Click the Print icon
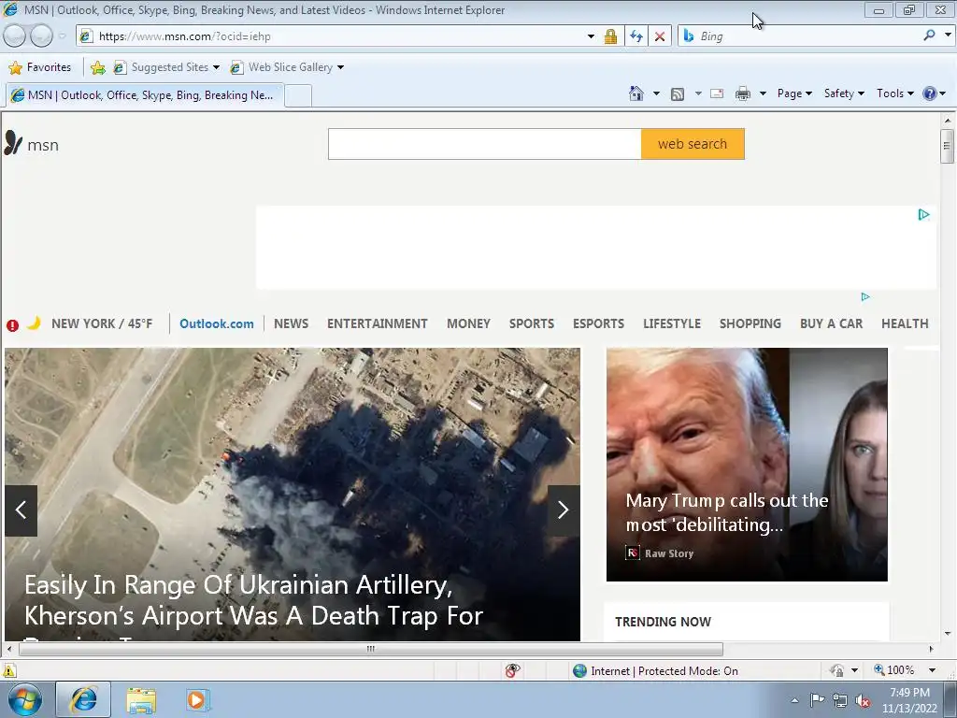Viewport: 957px width, 718px height. 743,93
